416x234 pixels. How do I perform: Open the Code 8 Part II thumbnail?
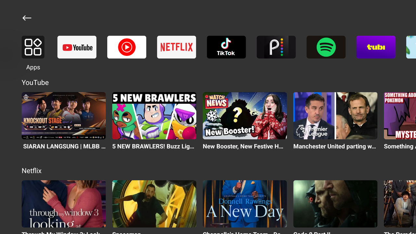(335, 204)
